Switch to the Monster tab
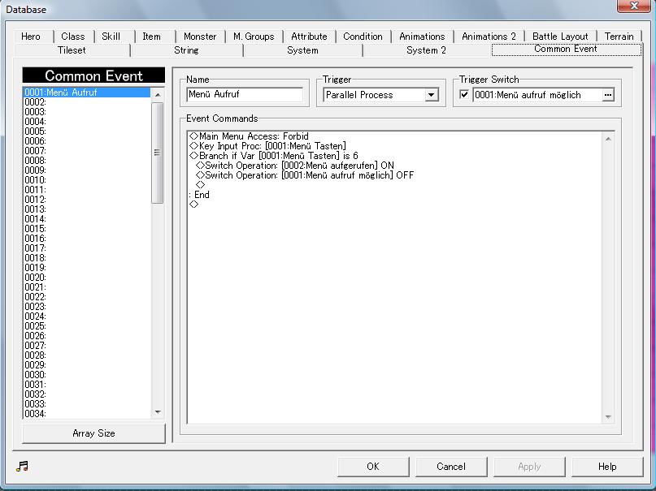 pyautogui.click(x=200, y=37)
